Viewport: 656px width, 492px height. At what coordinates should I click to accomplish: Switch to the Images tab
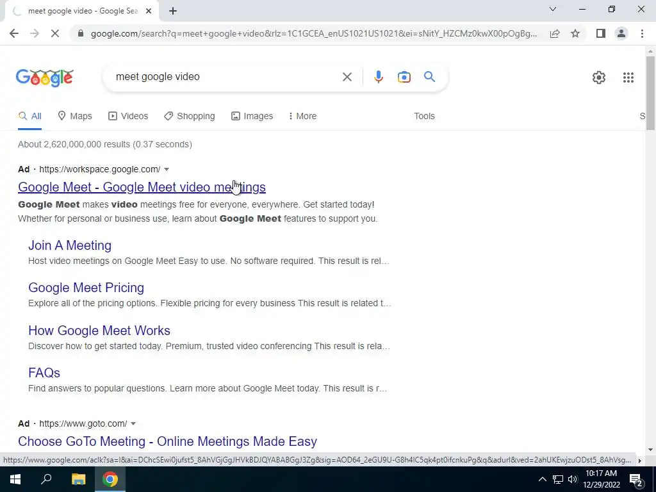coord(252,117)
